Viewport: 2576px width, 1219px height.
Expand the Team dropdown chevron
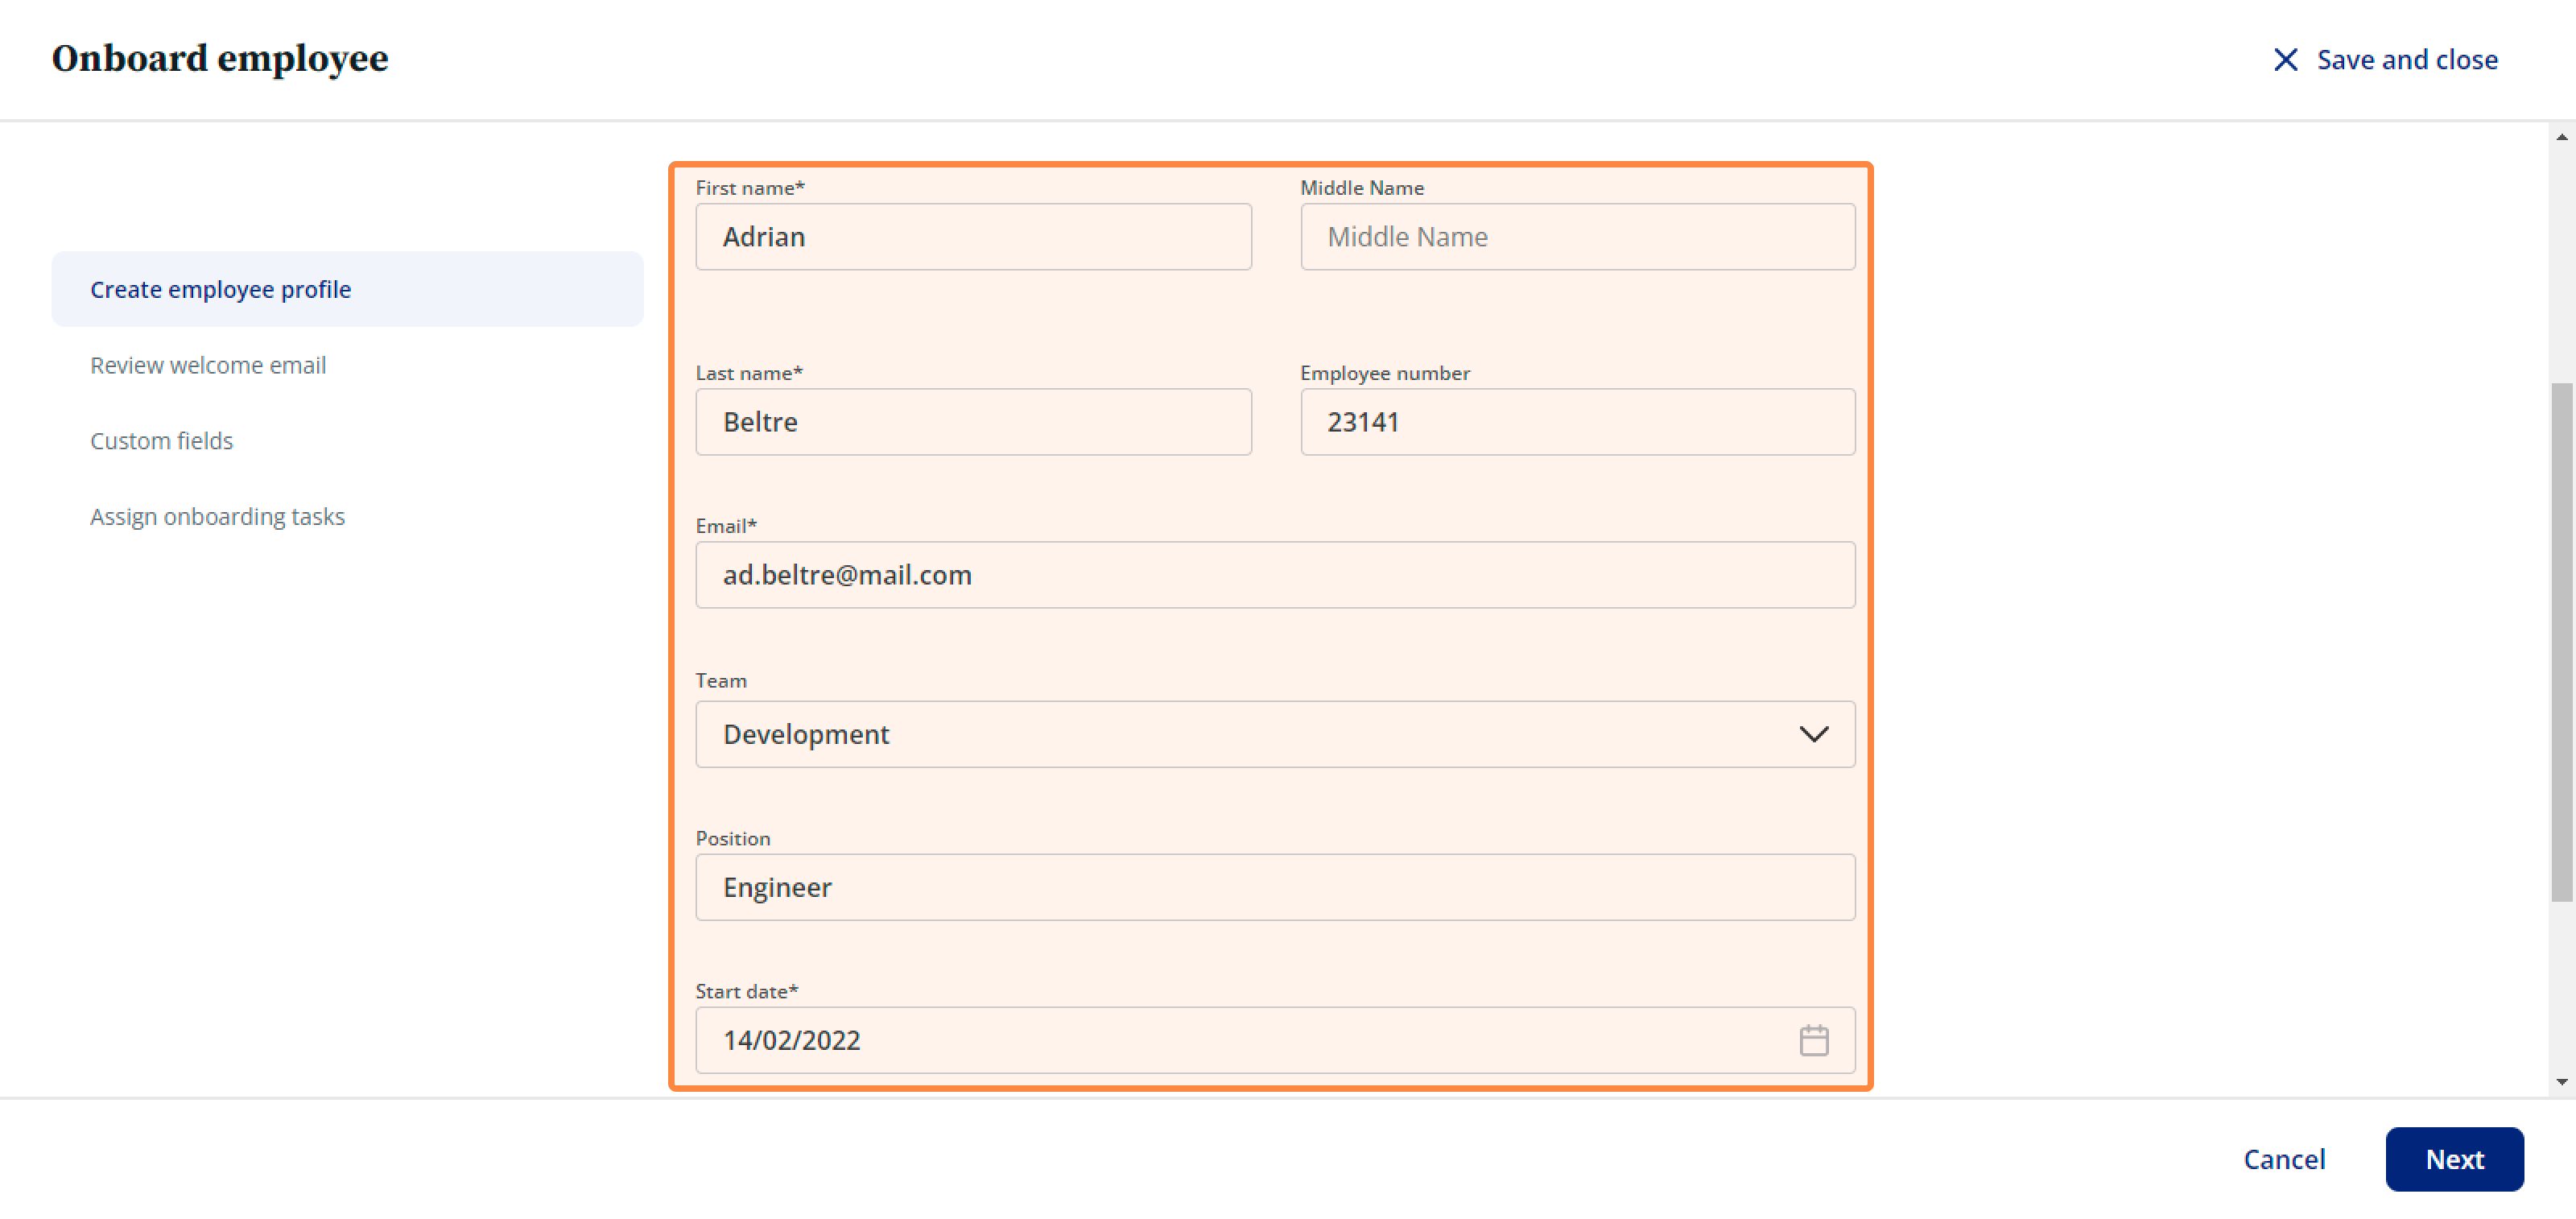point(1813,734)
